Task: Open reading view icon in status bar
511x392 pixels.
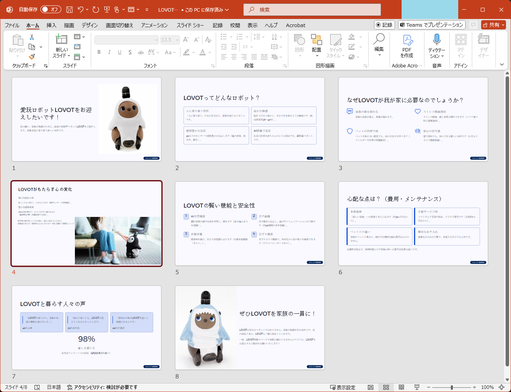Action: point(402,387)
